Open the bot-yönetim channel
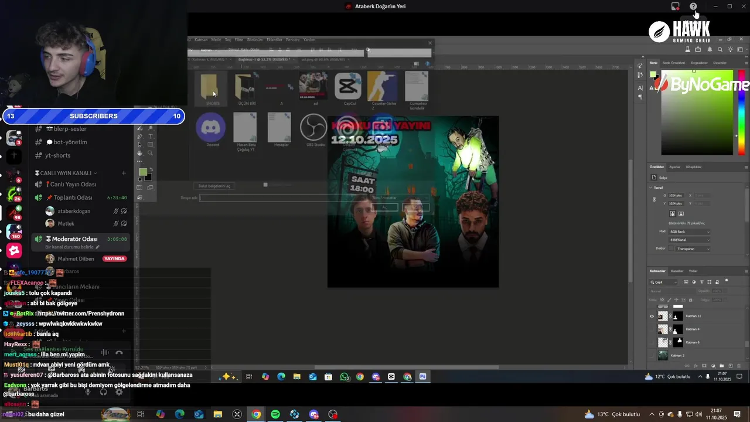Image resolution: width=750 pixels, height=422 pixels. click(70, 142)
